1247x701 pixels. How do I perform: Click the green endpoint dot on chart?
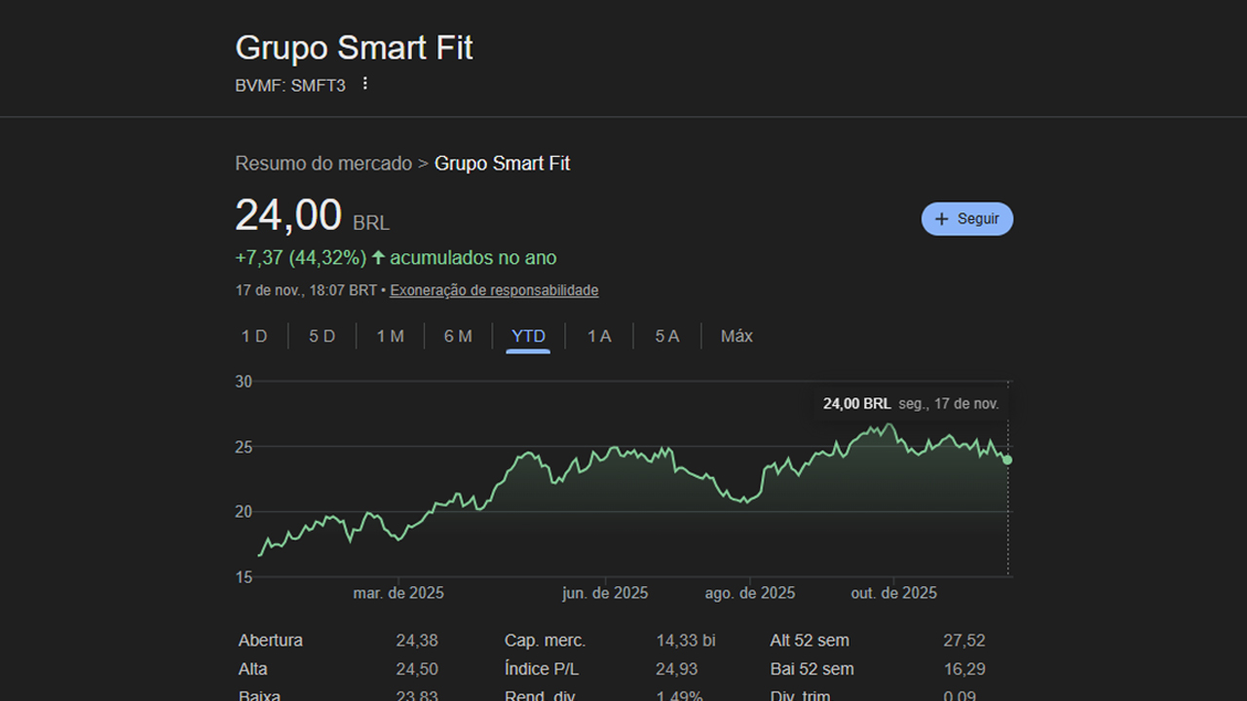click(x=1007, y=460)
